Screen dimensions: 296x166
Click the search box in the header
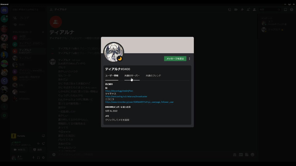click(269, 10)
